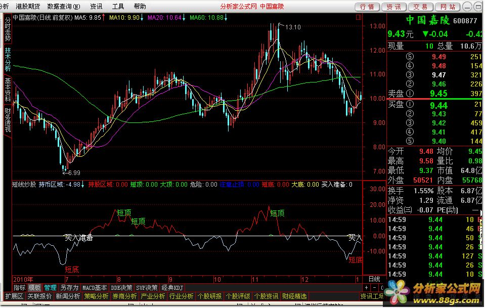
Task: Click the 中国嘉陵 stock name in quote panel
Action: [x=427, y=20]
